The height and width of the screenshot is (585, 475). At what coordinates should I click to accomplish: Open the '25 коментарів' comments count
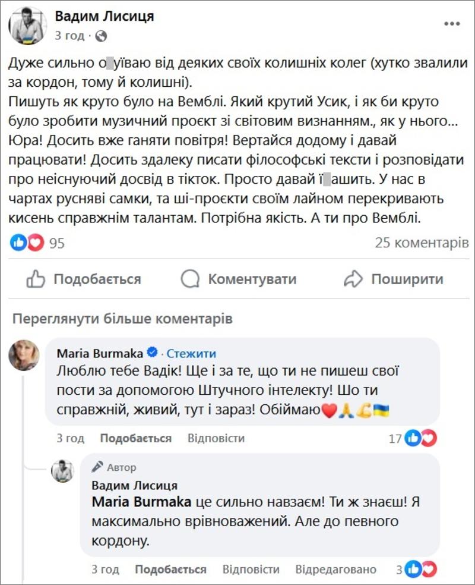click(422, 243)
